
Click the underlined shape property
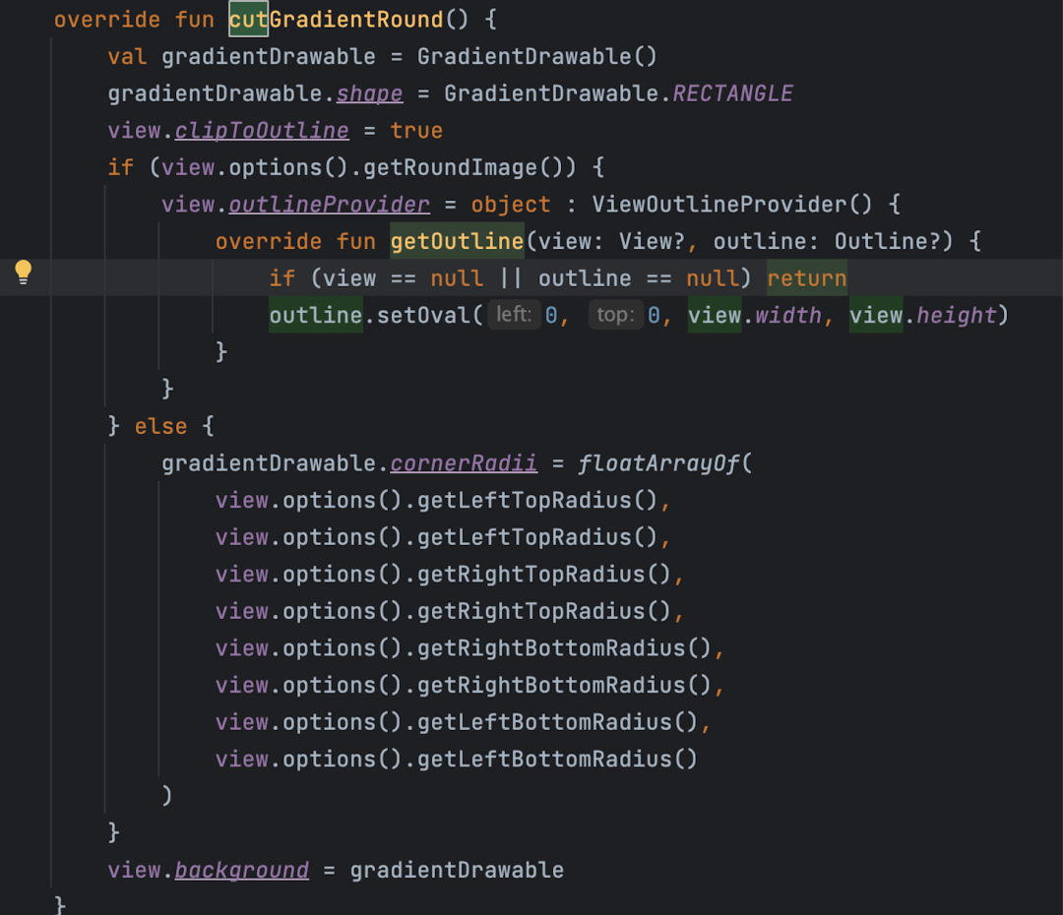[x=369, y=93]
